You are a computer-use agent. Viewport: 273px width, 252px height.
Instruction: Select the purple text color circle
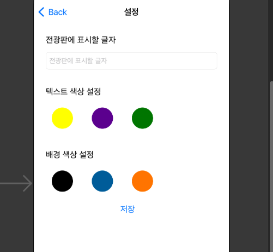tap(102, 118)
